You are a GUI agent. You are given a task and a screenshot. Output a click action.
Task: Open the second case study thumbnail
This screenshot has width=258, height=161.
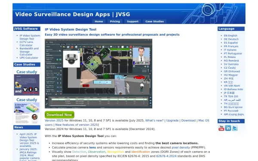click(27, 113)
